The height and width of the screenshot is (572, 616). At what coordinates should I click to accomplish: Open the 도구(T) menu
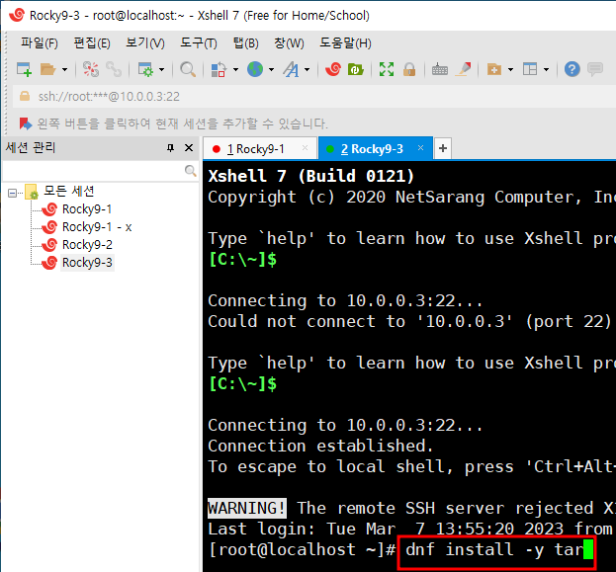[199, 42]
